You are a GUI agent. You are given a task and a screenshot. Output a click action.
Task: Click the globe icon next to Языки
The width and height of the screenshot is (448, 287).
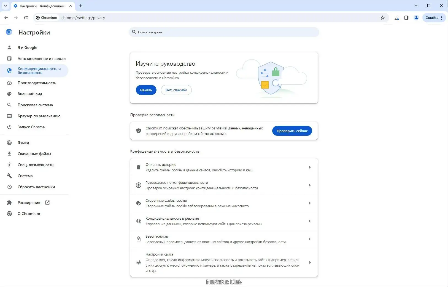[9, 143]
